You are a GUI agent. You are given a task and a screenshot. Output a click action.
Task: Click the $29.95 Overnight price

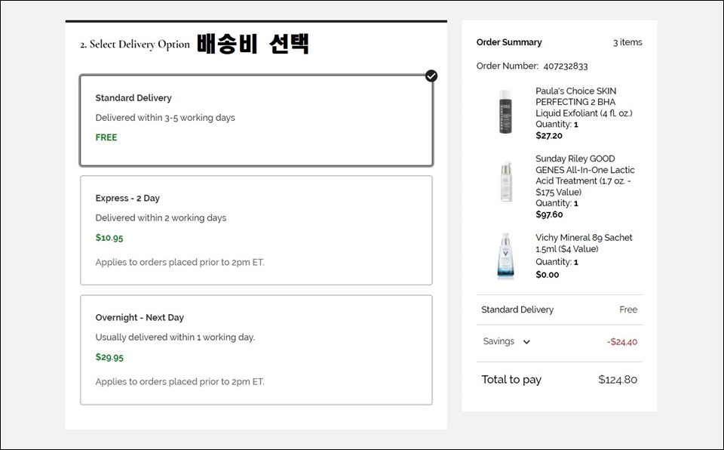coord(109,357)
